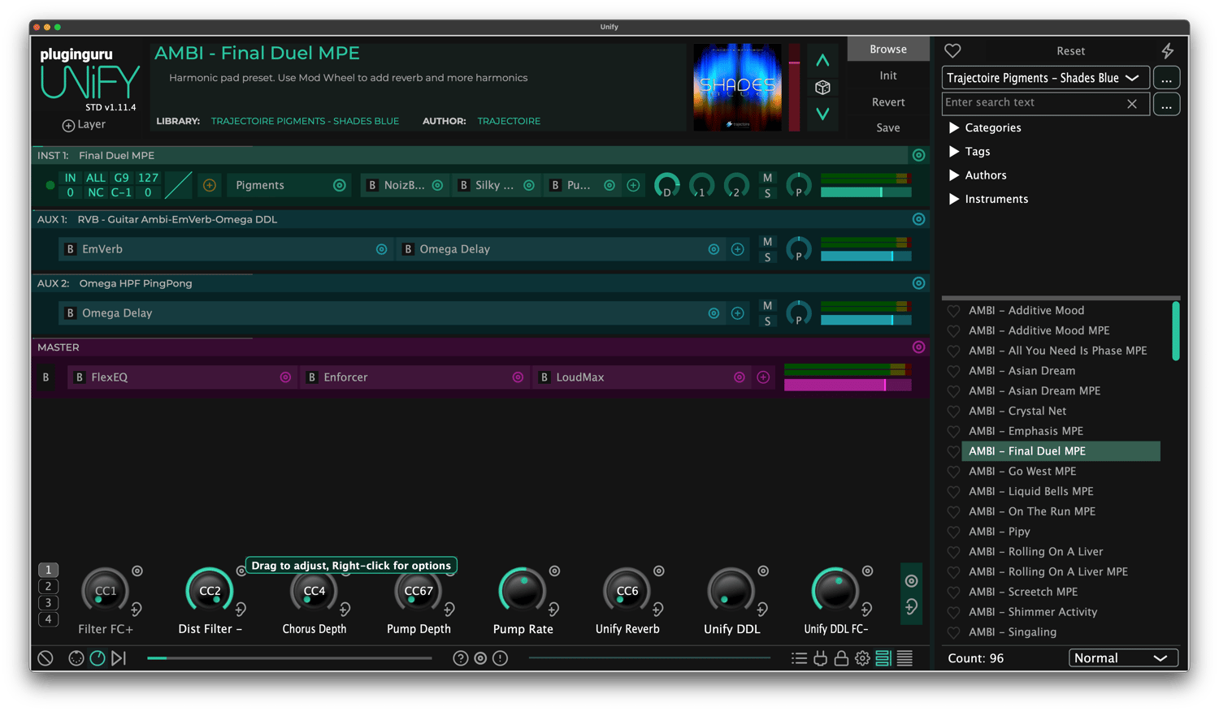Click the panic stop icon at bottom left

pyautogui.click(x=46, y=658)
